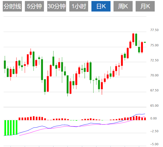Click the -2.50 indicator axis label
Screen dimensions: 163x147
click(154, 131)
